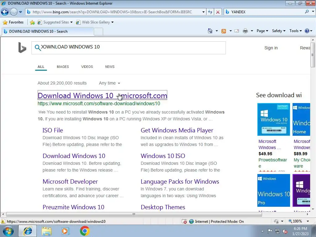Click the Help question mark icon
Screen dimensions: 316x237
click(x=307, y=31)
